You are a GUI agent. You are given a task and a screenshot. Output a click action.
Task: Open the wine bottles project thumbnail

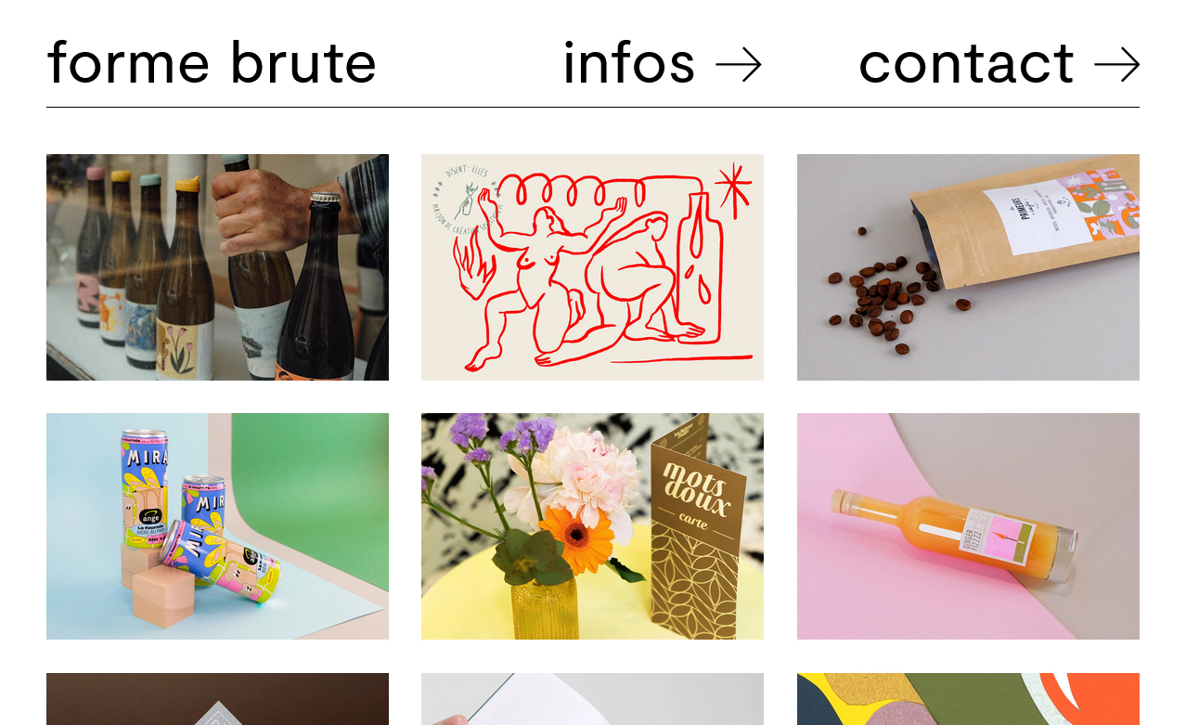217,267
